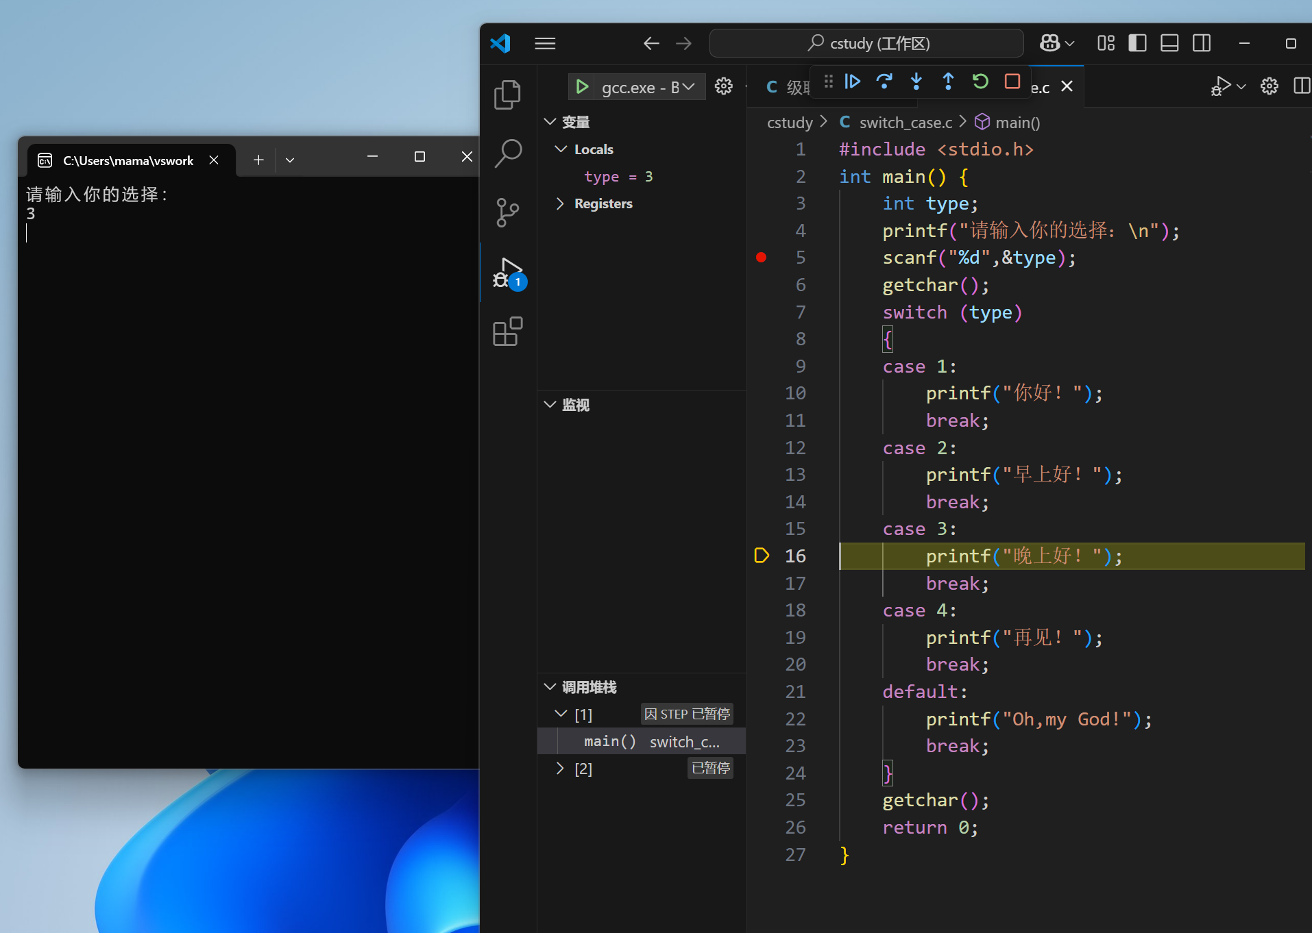Stop the debugging session

[1012, 82]
